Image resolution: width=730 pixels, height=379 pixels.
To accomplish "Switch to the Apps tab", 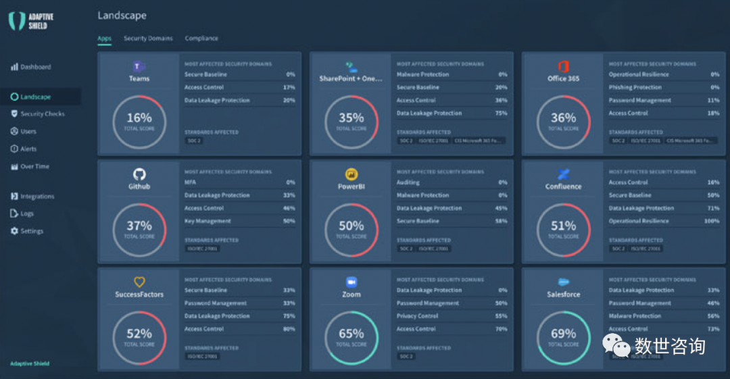I will pyautogui.click(x=104, y=39).
